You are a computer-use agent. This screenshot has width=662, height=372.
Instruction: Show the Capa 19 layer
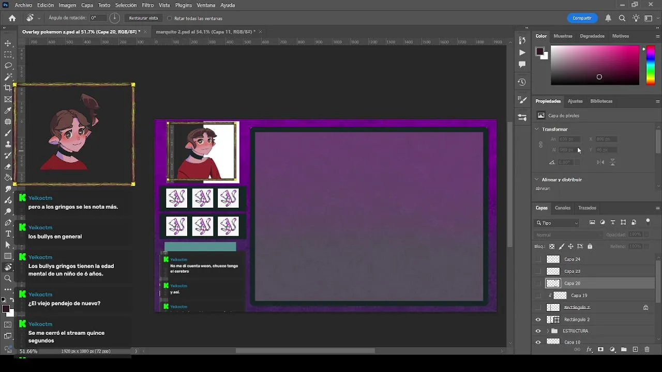tap(538, 296)
